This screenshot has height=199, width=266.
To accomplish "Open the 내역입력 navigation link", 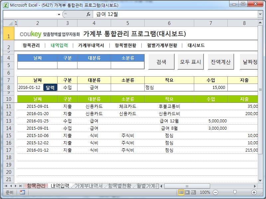I will click(x=59, y=45).
